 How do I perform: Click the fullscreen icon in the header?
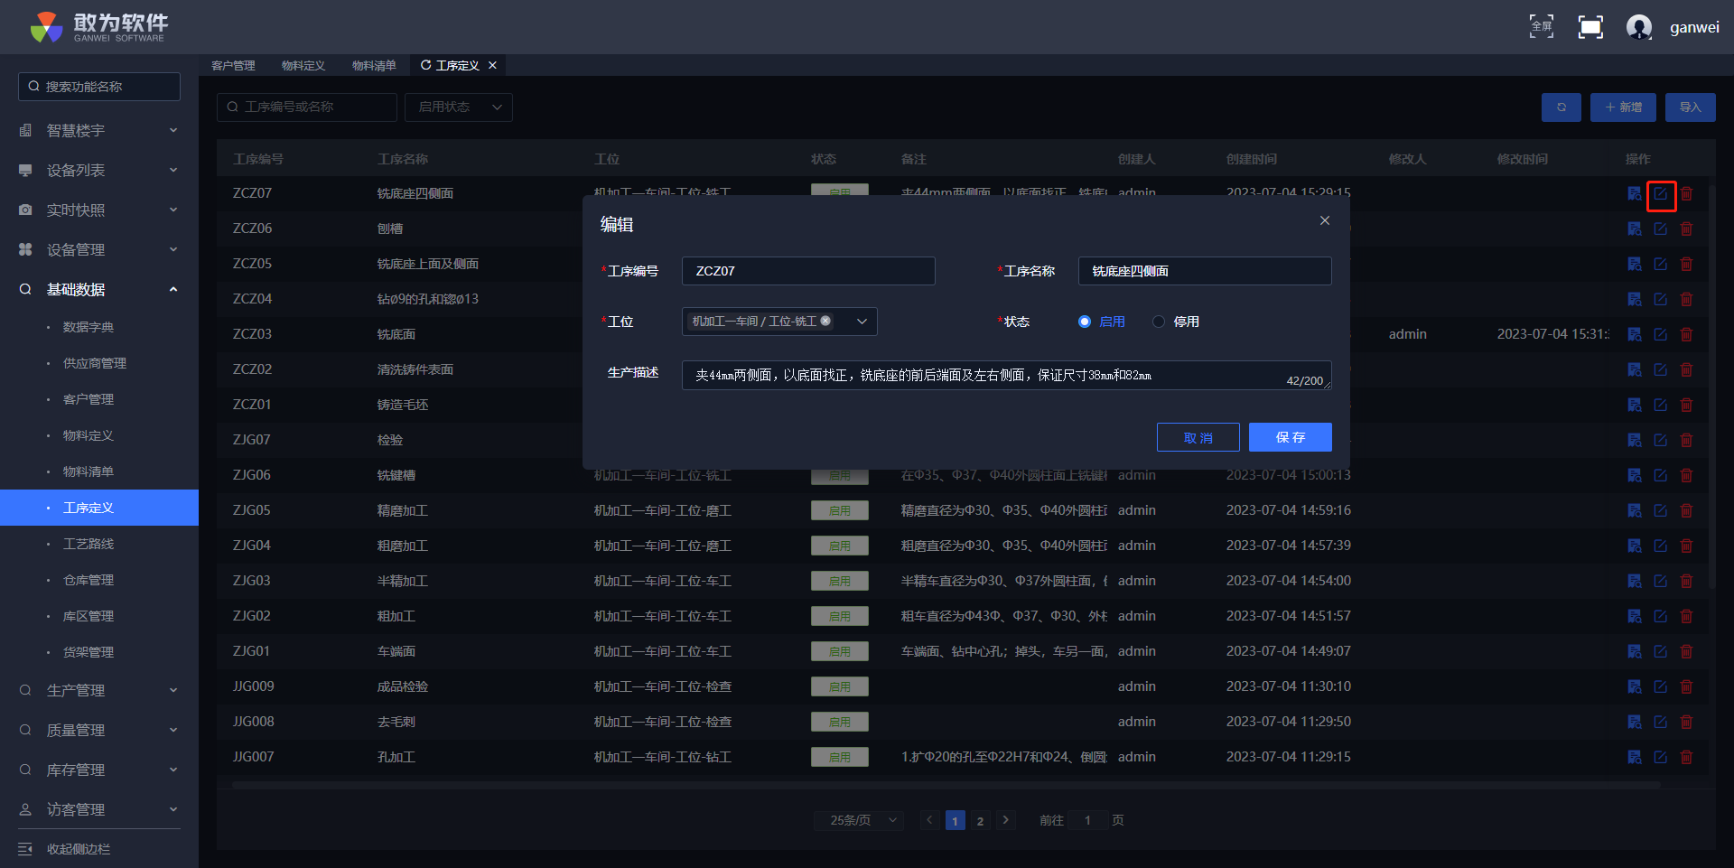[x=1589, y=27]
